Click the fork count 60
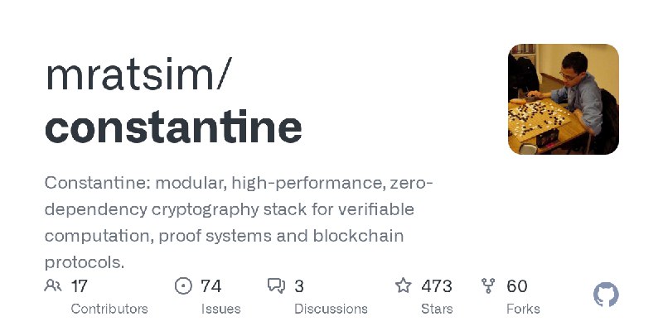The width and height of the screenshot is (663, 331). click(x=517, y=286)
